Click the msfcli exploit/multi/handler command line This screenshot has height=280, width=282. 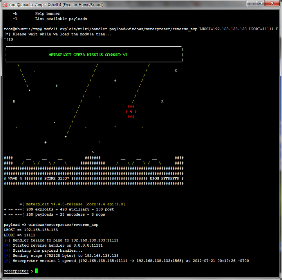coord(141,29)
